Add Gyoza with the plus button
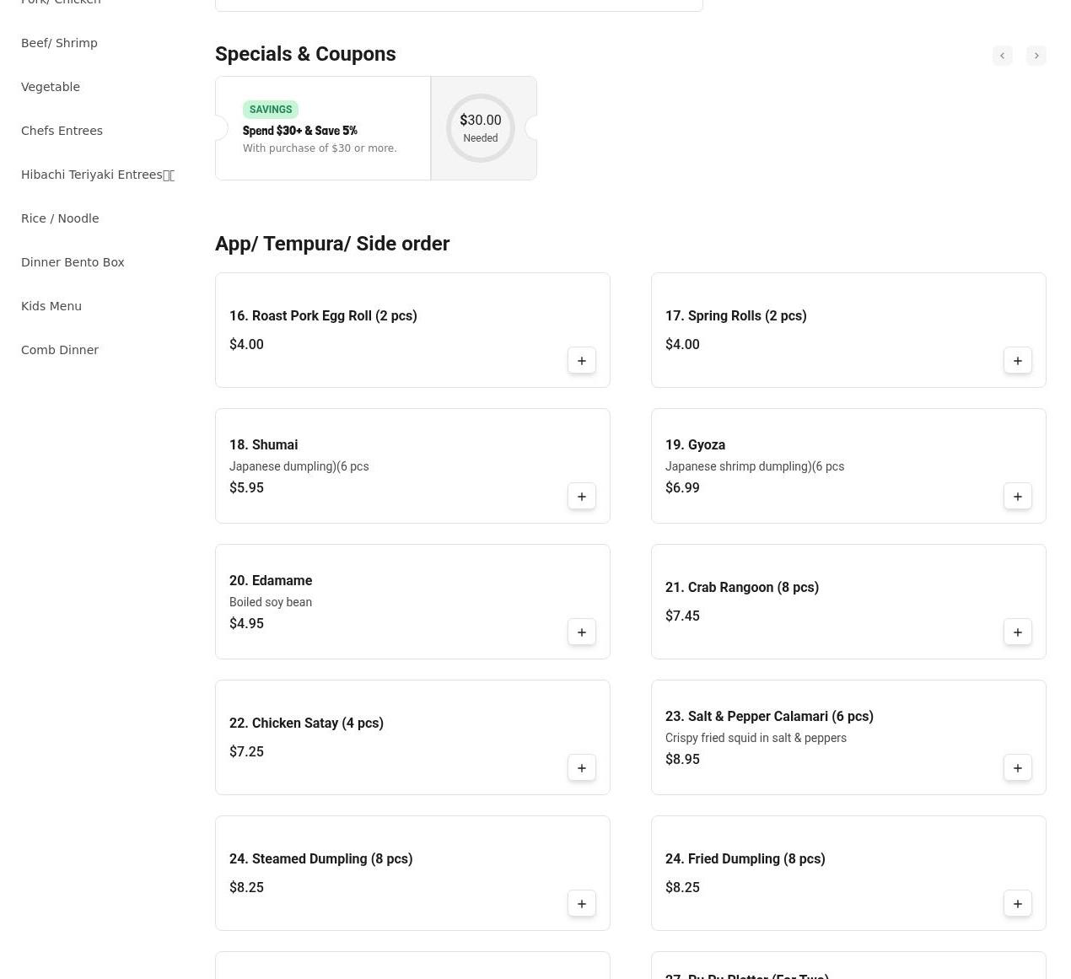 (x=1017, y=497)
